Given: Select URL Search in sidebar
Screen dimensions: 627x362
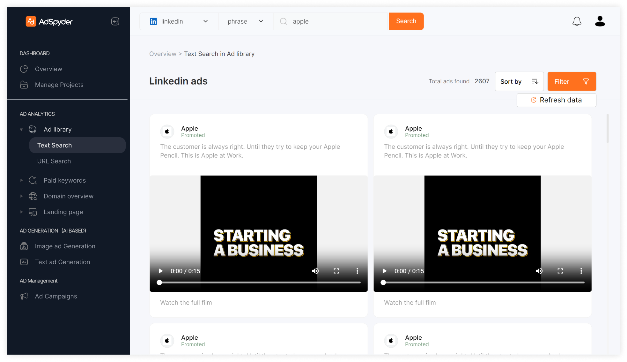Looking at the screenshot, I should tap(54, 161).
